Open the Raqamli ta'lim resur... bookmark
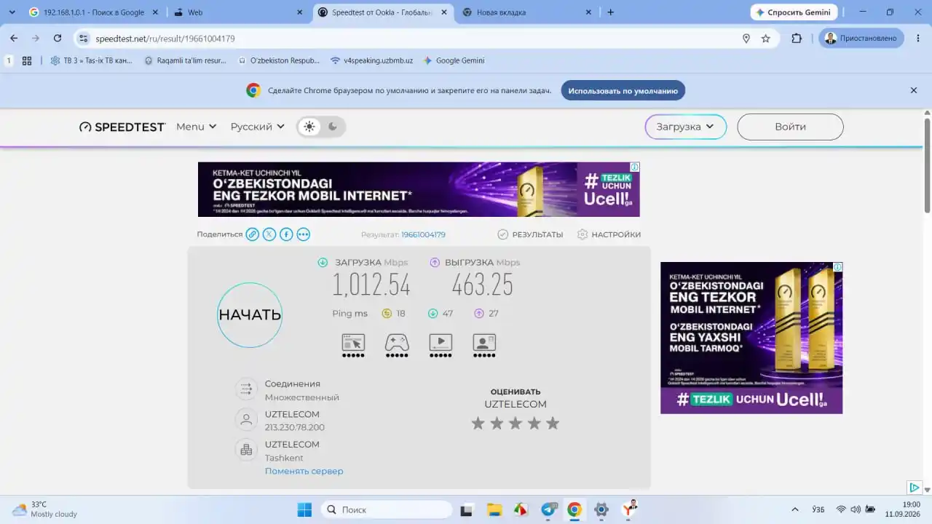The width and height of the screenshot is (932, 524). point(186,60)
